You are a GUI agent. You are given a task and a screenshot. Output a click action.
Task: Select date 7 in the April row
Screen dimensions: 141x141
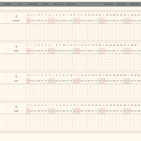[53, 45]
